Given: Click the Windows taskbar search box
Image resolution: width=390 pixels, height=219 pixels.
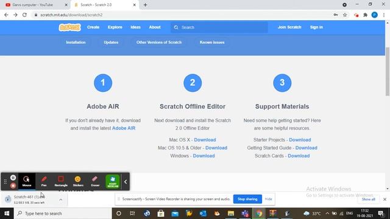Looking at the screenshot, I should click(62, 214).
